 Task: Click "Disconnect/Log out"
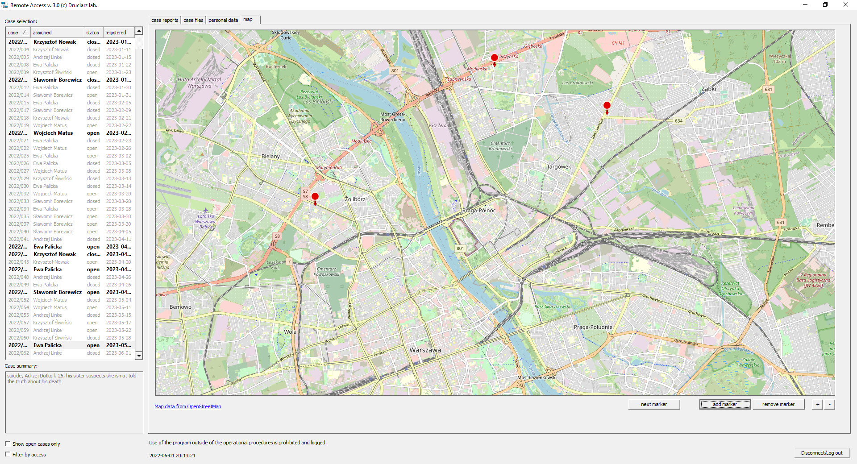point(822,453)
